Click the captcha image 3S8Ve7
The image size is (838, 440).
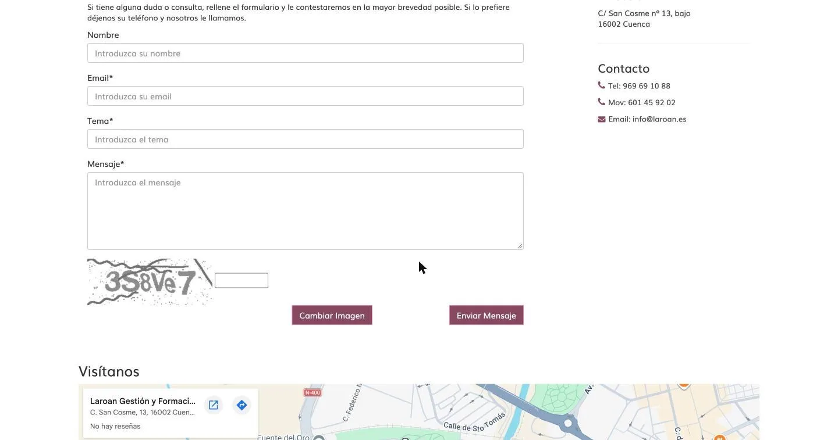click(150, 282)
